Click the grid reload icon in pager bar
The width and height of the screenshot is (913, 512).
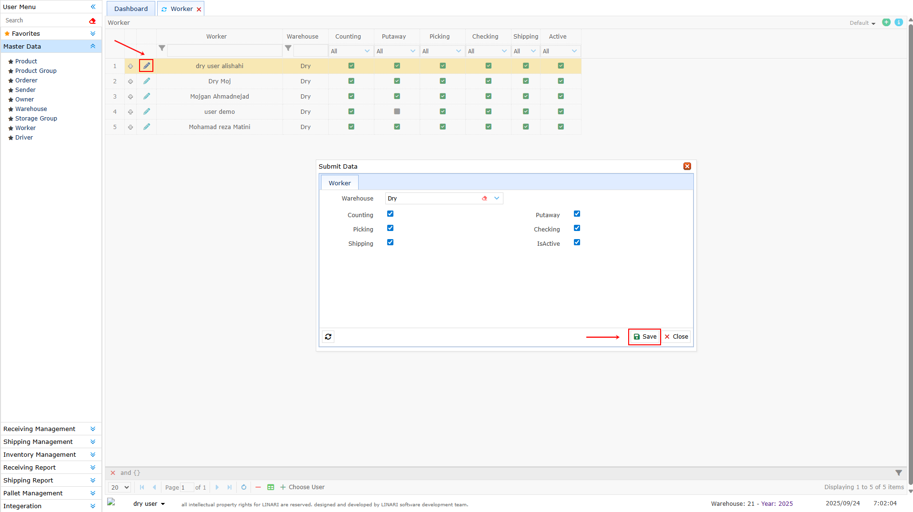point(244,487)
